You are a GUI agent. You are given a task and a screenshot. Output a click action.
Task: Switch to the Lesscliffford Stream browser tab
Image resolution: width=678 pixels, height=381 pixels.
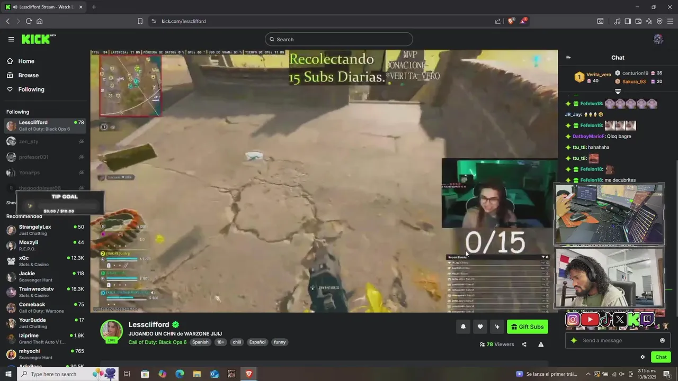coord(44,7)
